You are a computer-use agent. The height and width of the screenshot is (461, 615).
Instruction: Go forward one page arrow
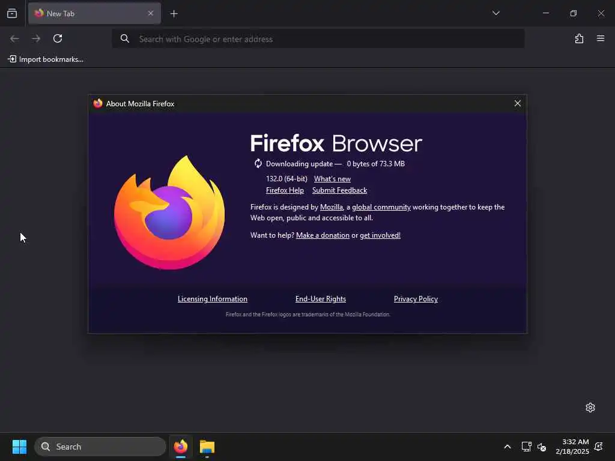[x=36, y=38]
